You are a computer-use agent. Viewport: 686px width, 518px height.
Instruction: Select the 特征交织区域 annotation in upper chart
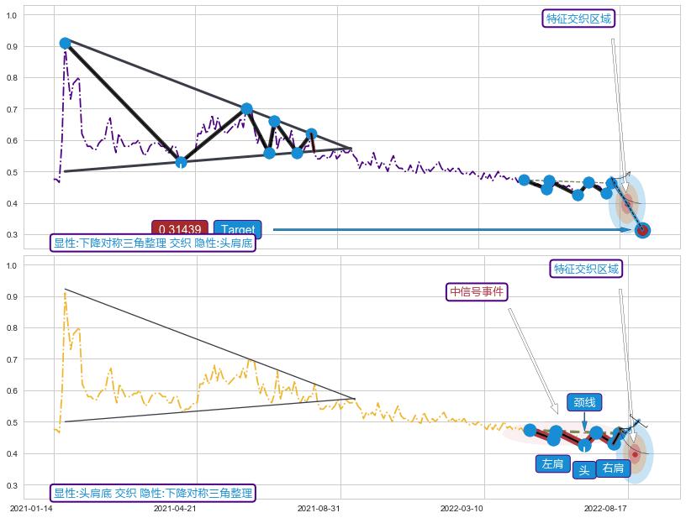click(579, 18)
